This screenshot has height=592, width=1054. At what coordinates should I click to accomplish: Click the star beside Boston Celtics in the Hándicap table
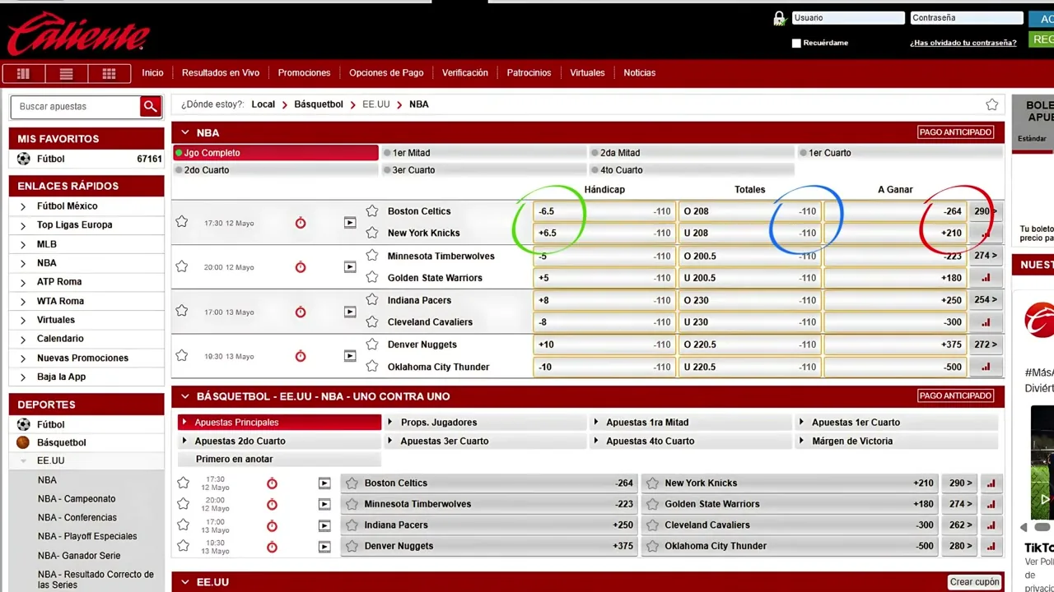point(372,211)
